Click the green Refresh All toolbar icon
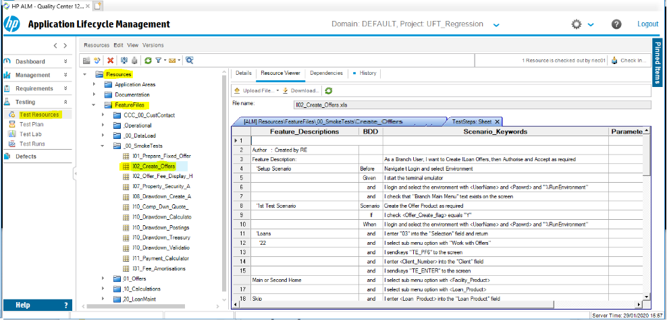The height and width of the screenshot is (321, 667). coord(148,61)
